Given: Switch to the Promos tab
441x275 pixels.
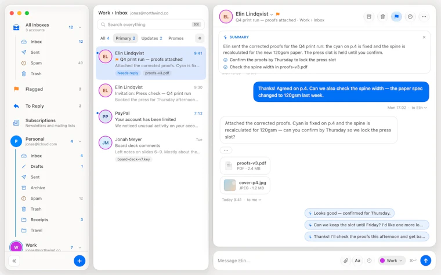Looking at the screenshot, I should coord(176,38).
